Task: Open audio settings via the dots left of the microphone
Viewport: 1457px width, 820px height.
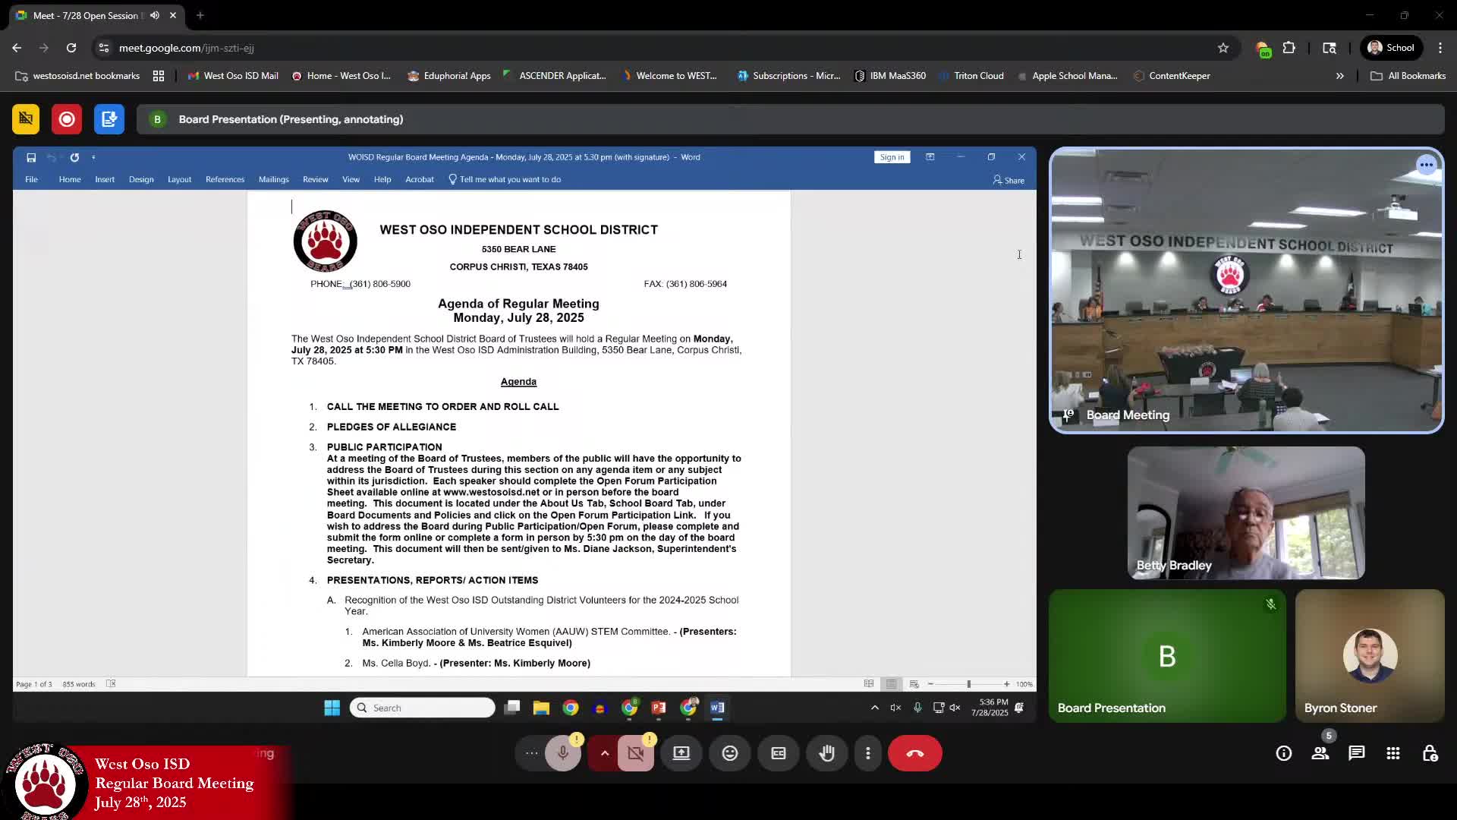Action: 532,753
